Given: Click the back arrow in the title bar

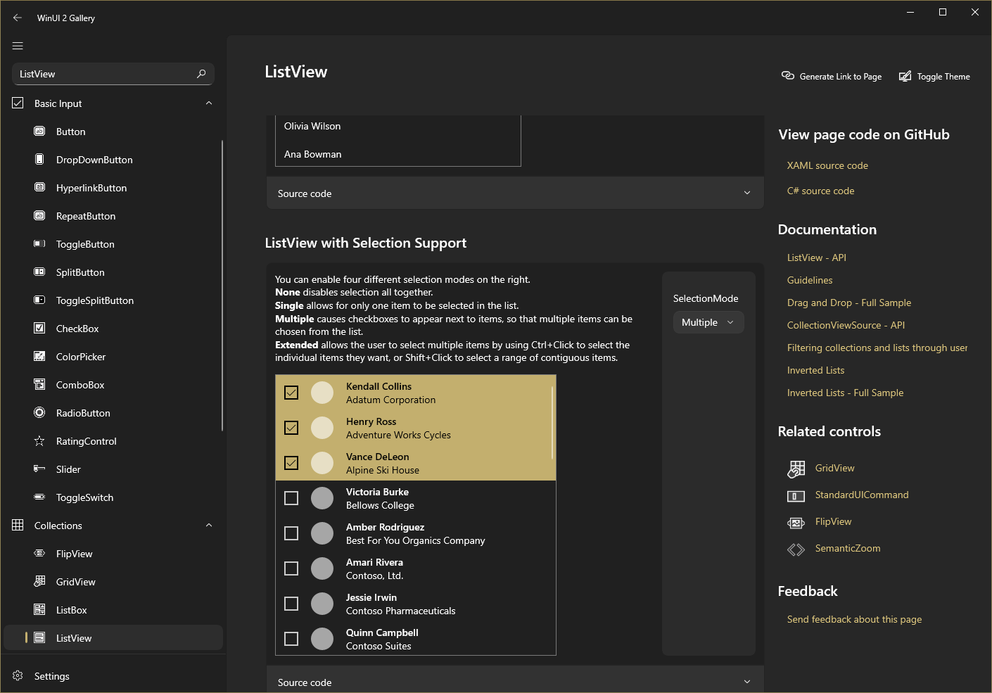Looking at the screenshot, I should coord(17,18).
